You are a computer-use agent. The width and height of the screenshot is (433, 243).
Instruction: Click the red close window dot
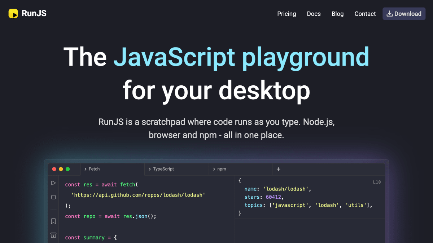click(x=54, y=169)
